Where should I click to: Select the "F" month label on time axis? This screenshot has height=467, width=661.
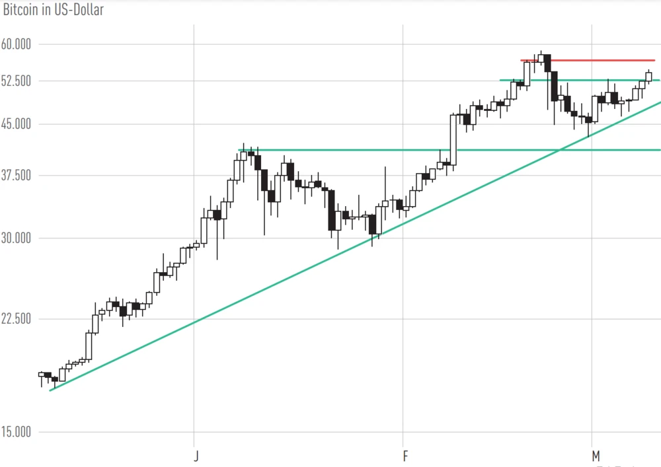(405, 456)
